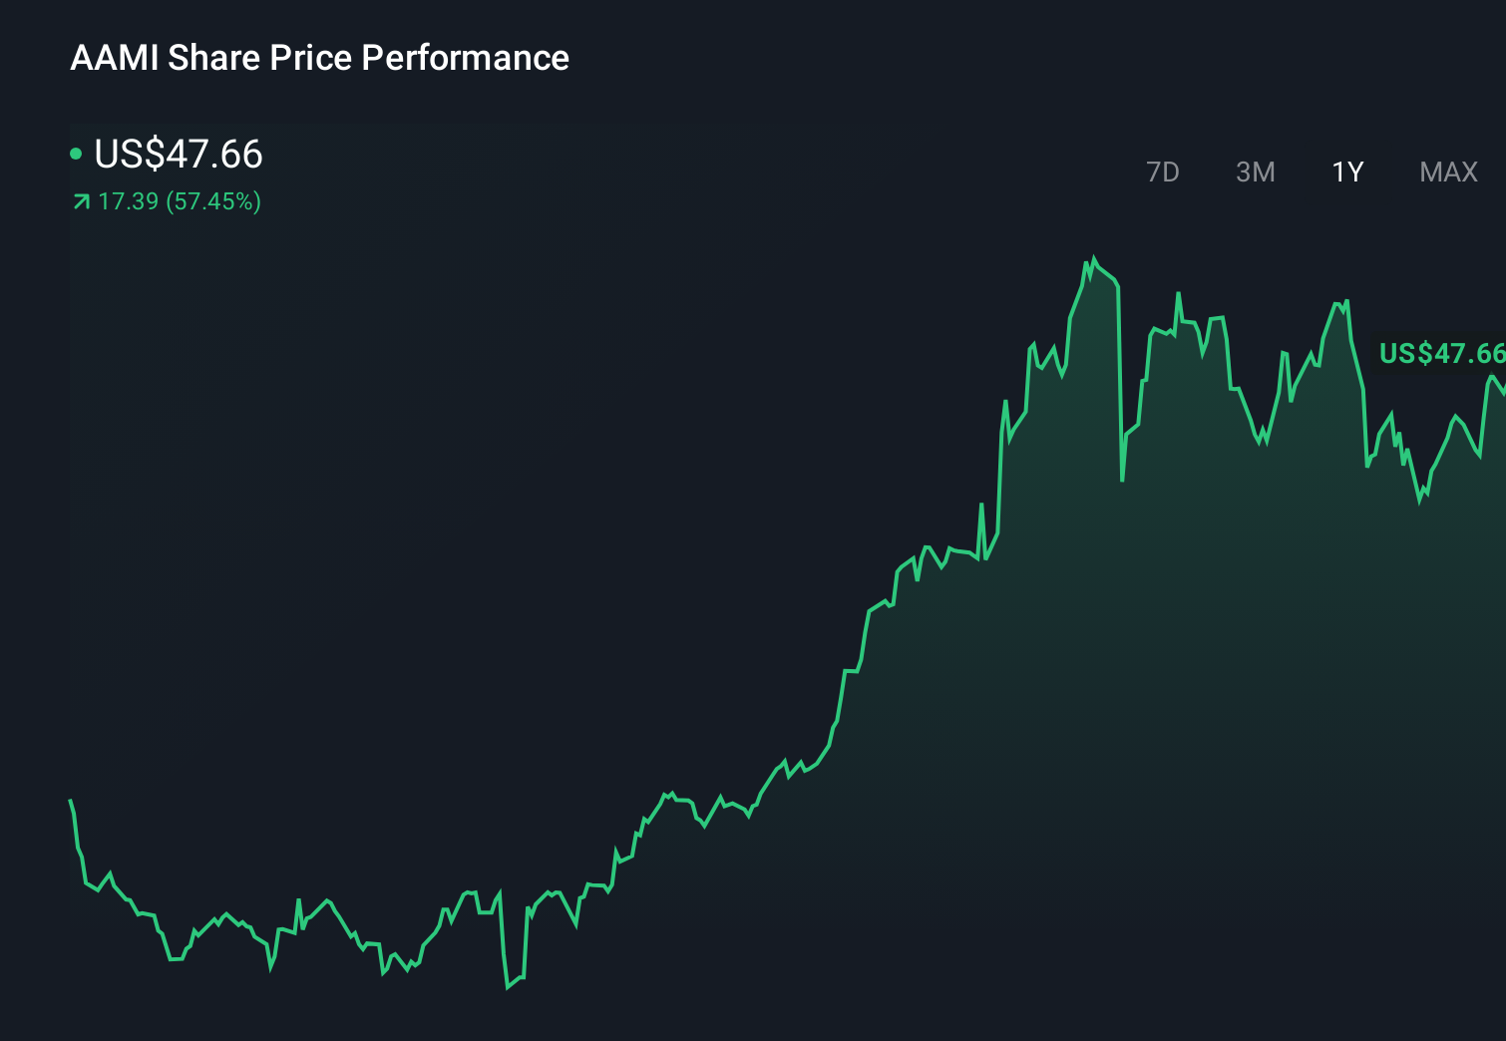
Task: Select the 7D time range tab
Action: 1163,172
